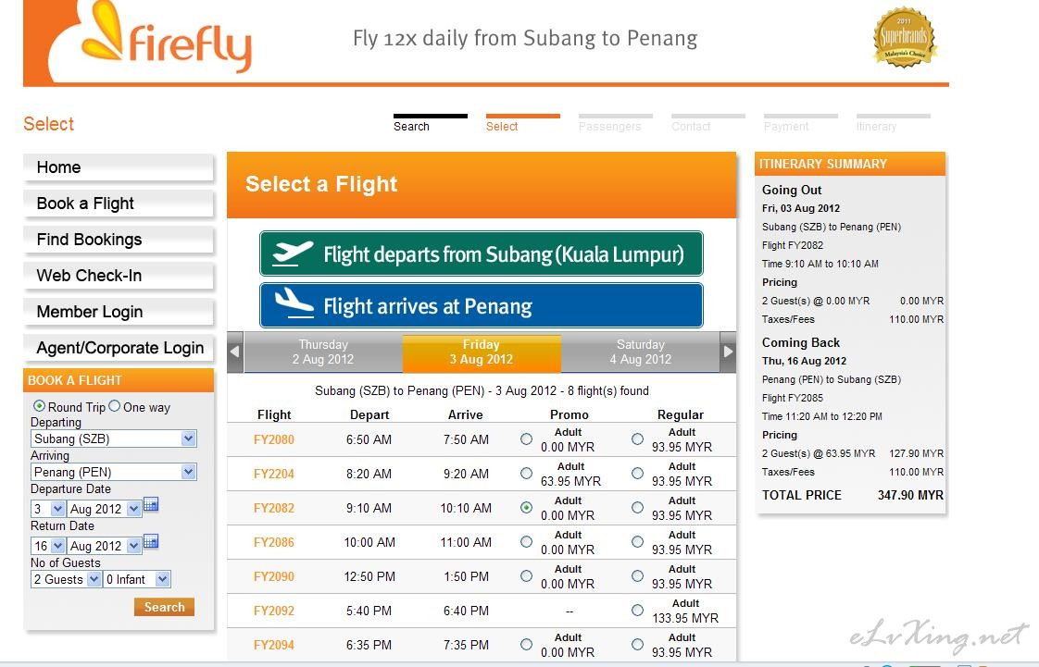Click the Promo column header
The image size is (1039, 667).
[570, 414]
